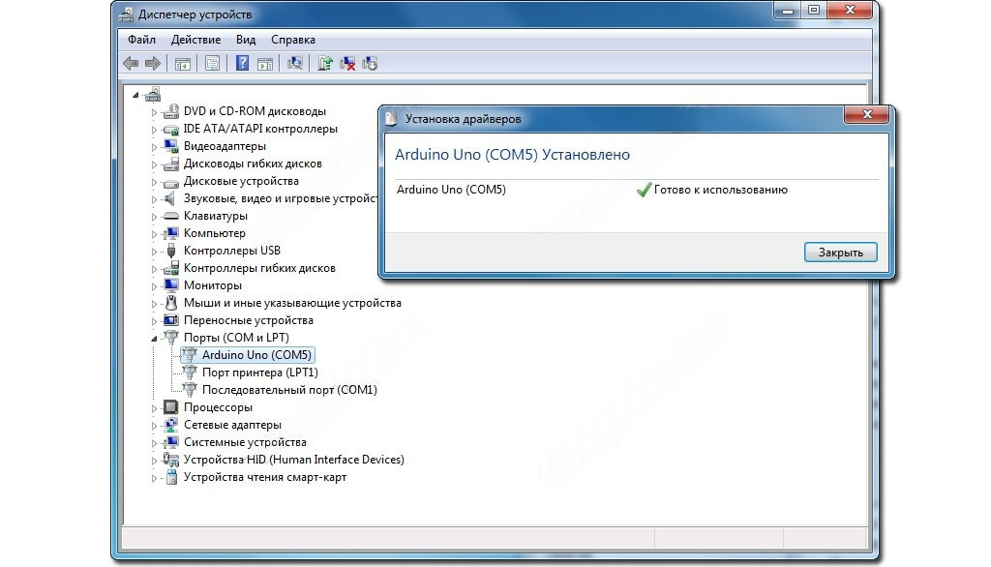Open the Файл menu
Image resolution: width=991 pixels, height=567 pixels.
[141, 40]
